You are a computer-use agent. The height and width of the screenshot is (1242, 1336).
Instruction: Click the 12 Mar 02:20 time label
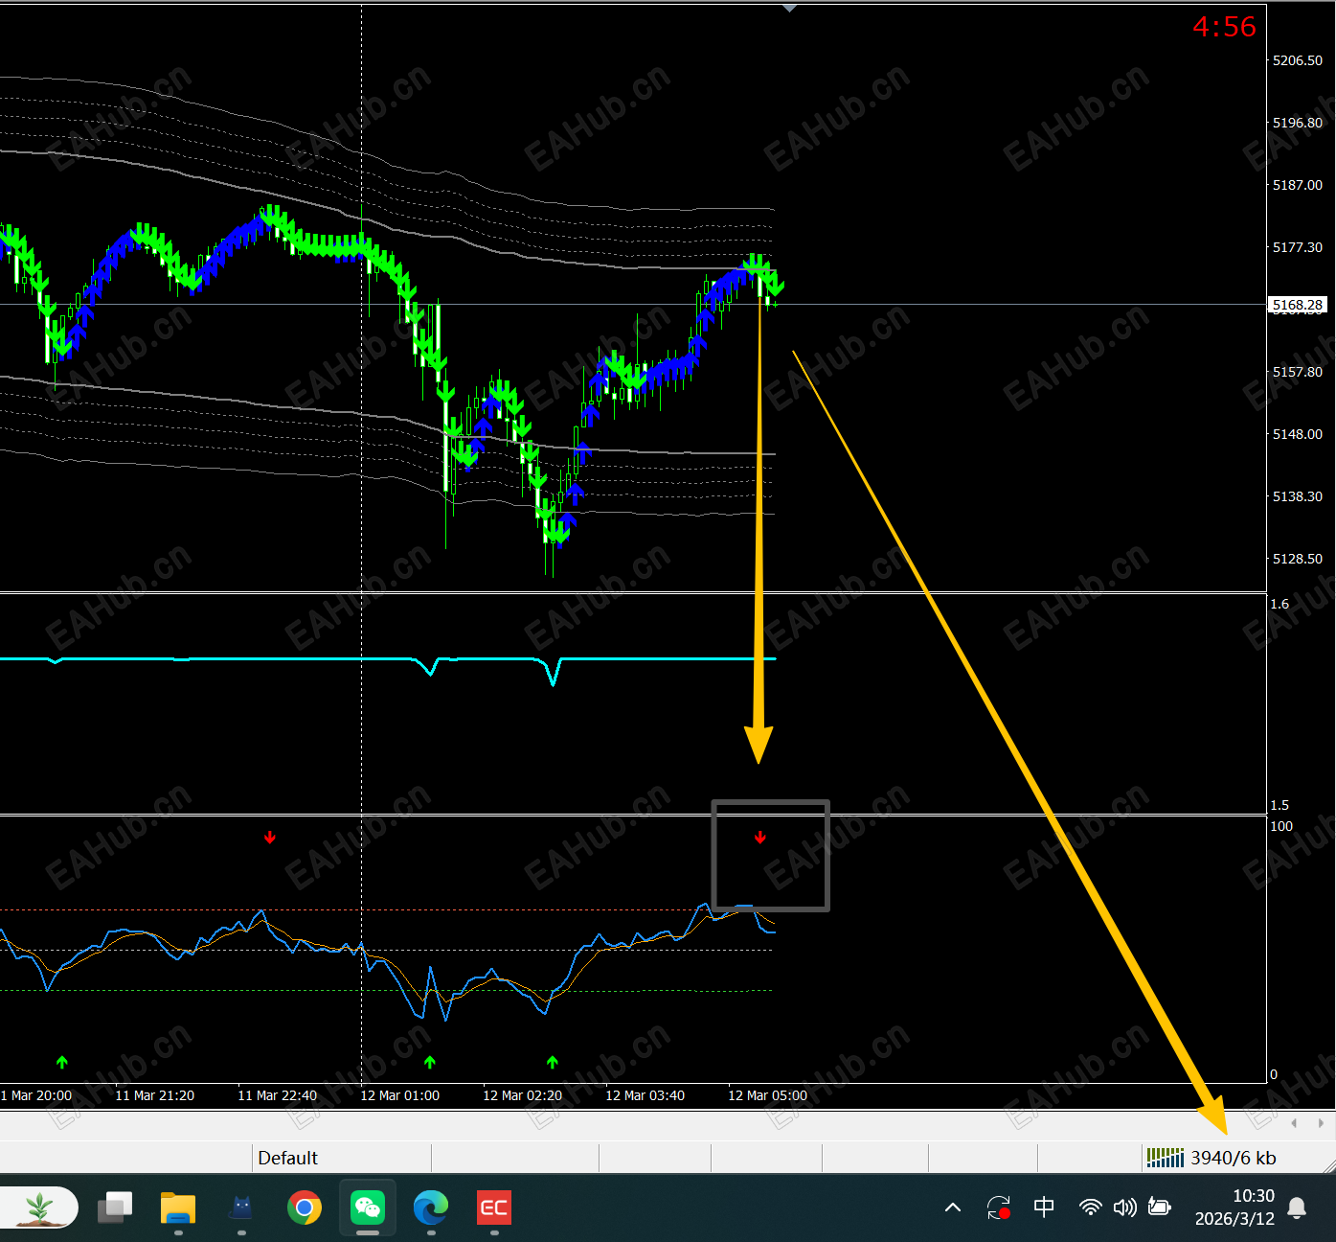(523, 1095)
